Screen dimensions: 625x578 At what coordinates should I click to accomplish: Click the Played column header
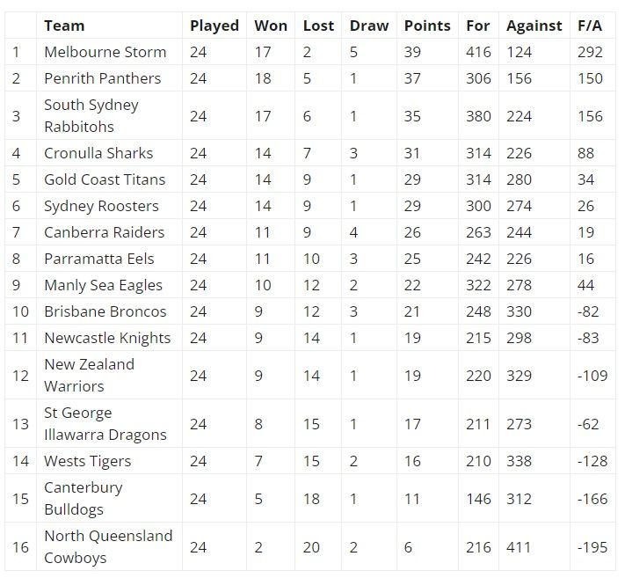(214, 26)
